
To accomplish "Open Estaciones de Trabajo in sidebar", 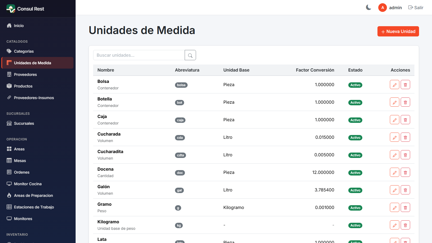I will pyautogui.click(x=38, y=207).
